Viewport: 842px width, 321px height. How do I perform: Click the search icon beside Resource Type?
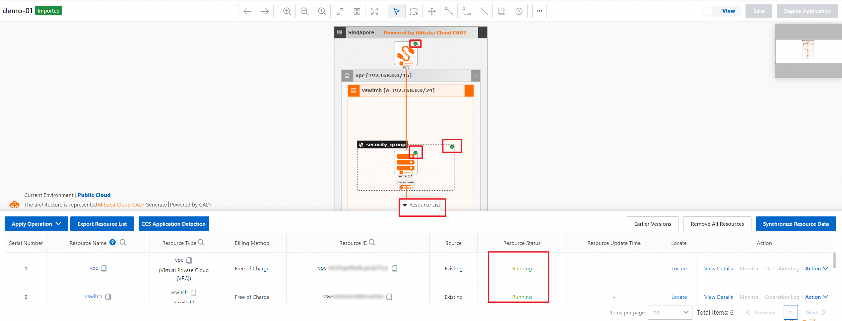(201, 242)
